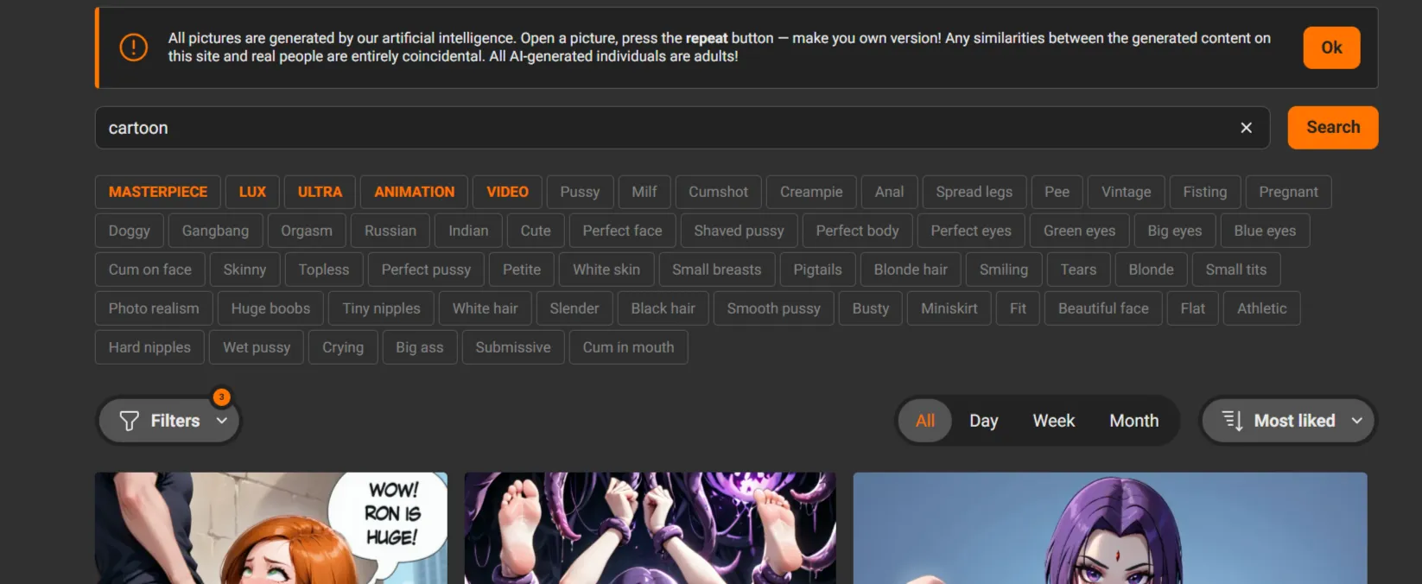Expand the Filters dropdown chevron
This screenshot has width=1422, height=584.
click(x=222, y=421)
